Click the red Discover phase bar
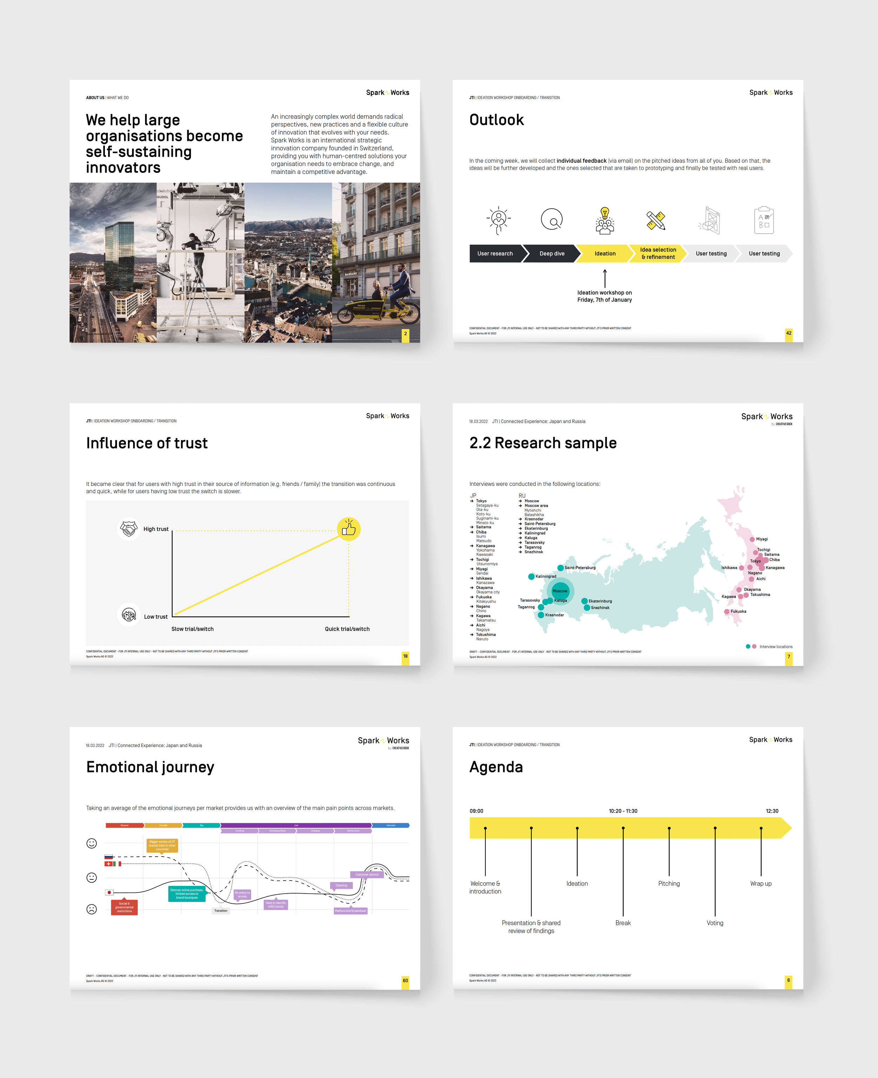Screen dimensions: 878x1078 click(x=125, y=825)
